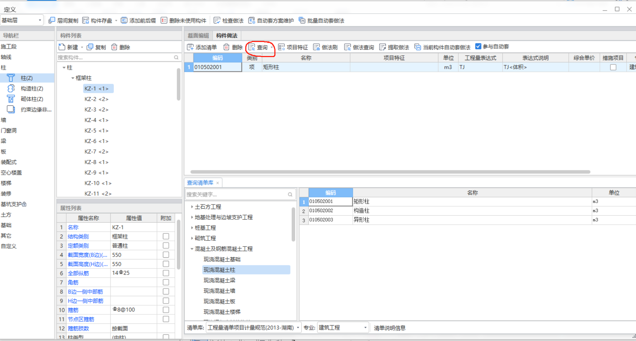Expand 桩基工程 node

(x=192, y=228)
